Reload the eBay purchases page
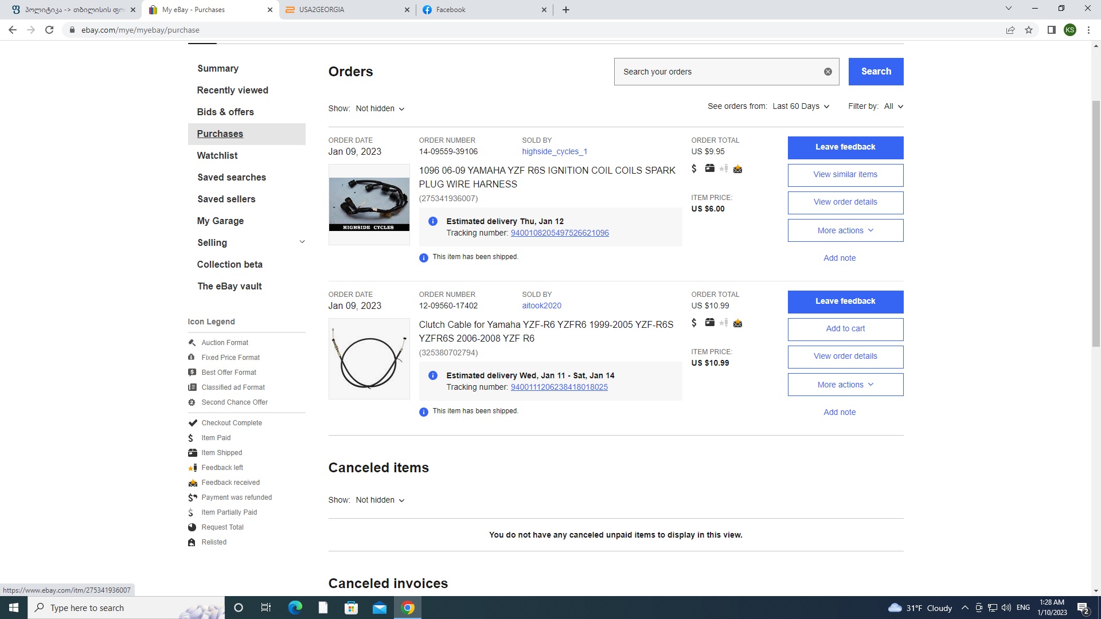This screenshot has height=619, width=1101. [x=49, y=30]
